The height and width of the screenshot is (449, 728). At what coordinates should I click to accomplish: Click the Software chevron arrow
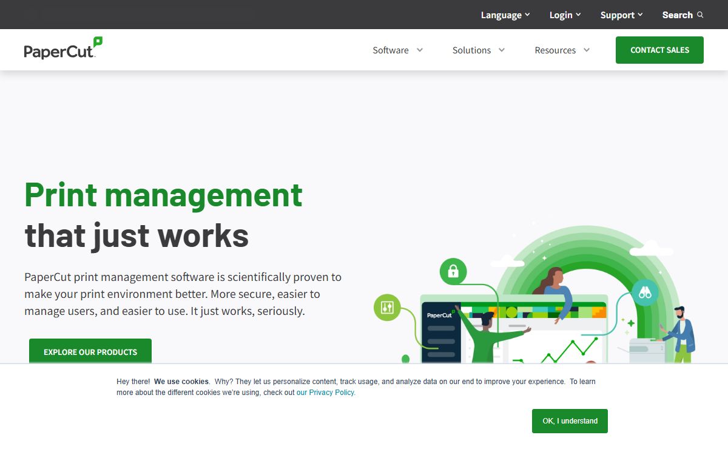[419, 50]
